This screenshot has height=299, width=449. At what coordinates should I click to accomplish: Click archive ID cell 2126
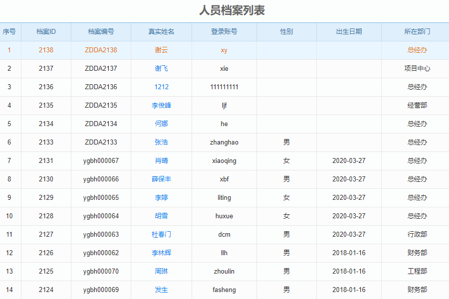point(46,253)
